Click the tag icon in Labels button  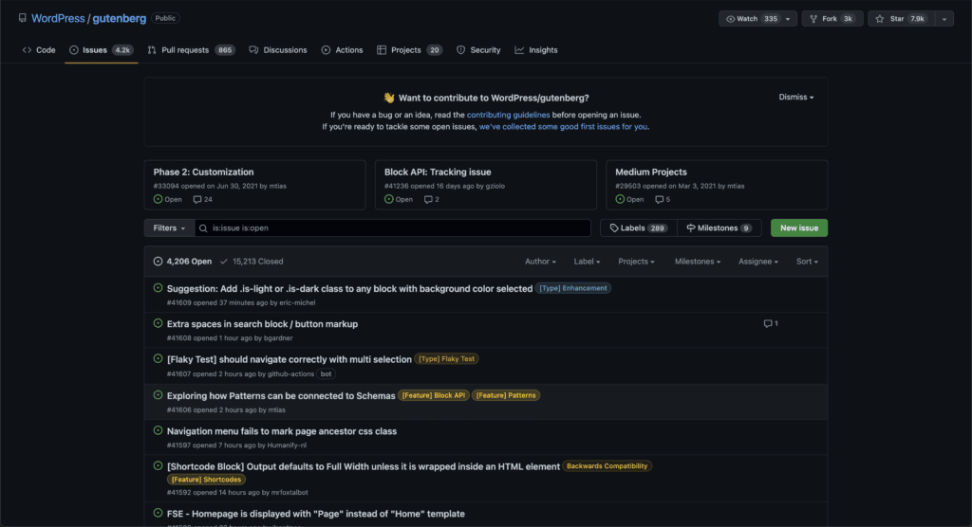tap(614, 227)
